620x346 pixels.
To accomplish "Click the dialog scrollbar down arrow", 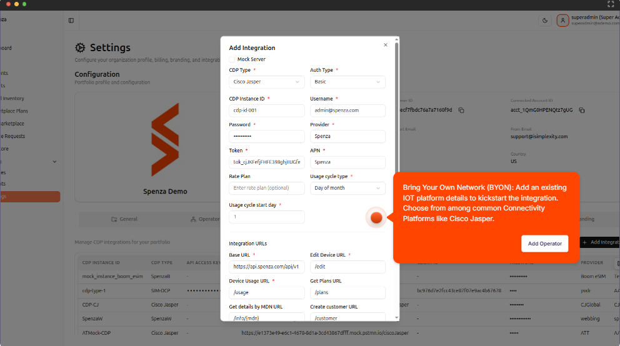I will pyautogui.click(x=397, y=317).
